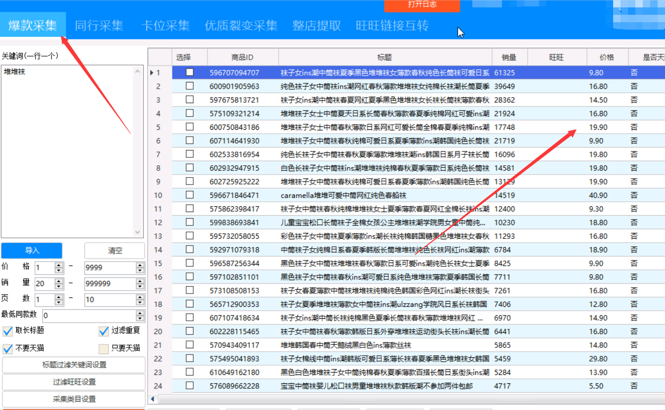Screen dimensions: 665x410
Task: Open 采集类目设置
Action: 73,399
